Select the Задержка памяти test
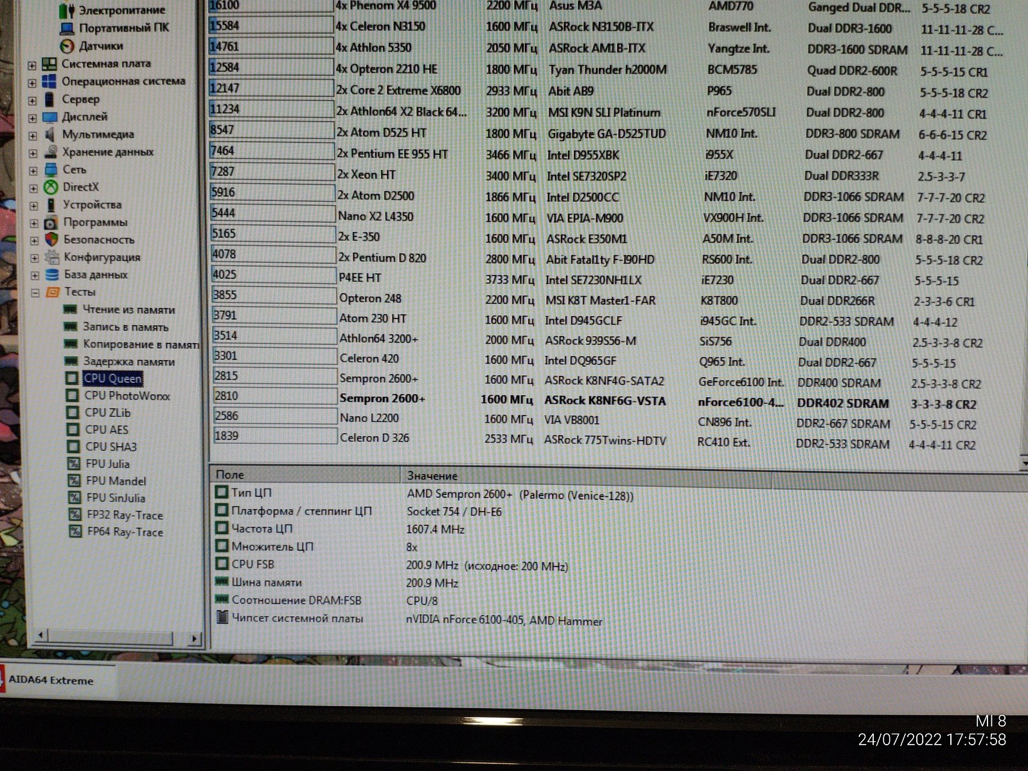Screen dimensions: 1028x771 pyautogui.click(x=129, y=362)
